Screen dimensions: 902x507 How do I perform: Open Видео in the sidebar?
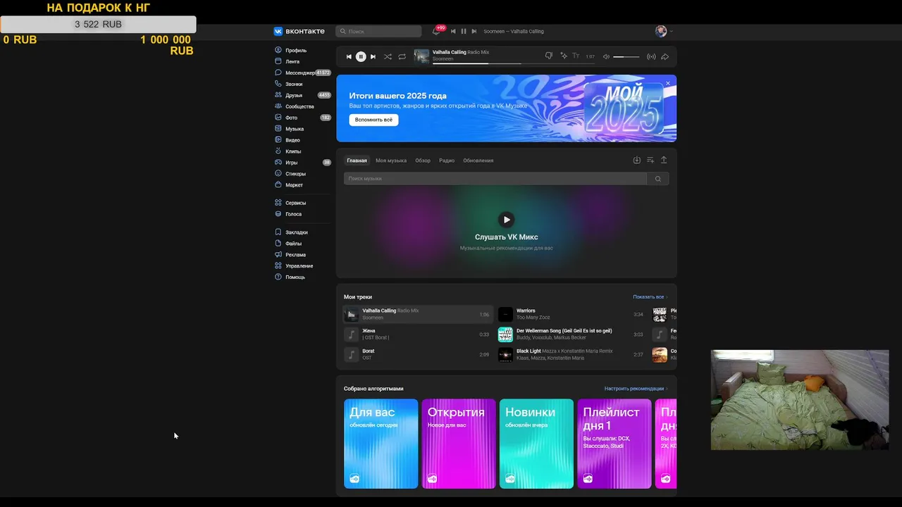(x=292, y=141)
